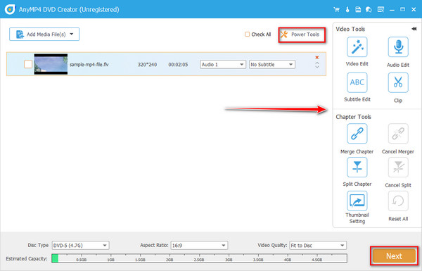This screenshot has height=271, width=422.
Task: Click the save project icon in title bar
Action: [358, 9]
